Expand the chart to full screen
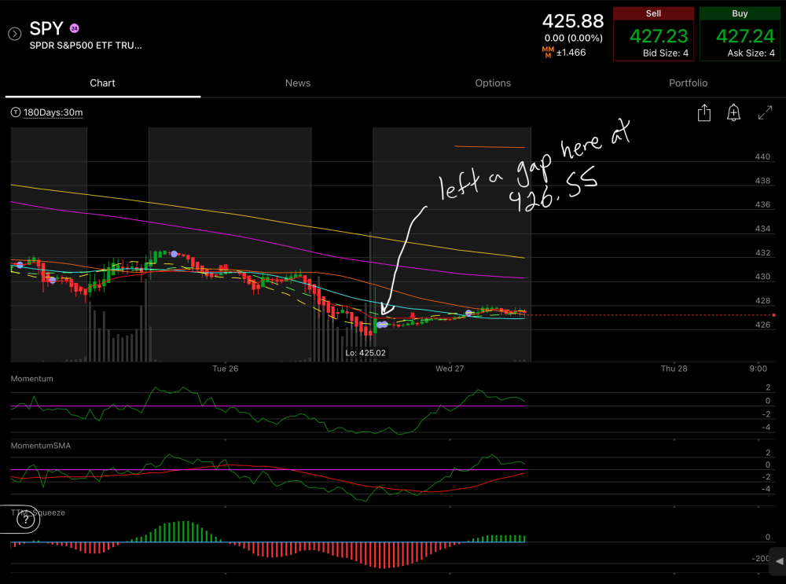Image resolution: width=786 pixels, height=584 pixels. coord(765,112)
